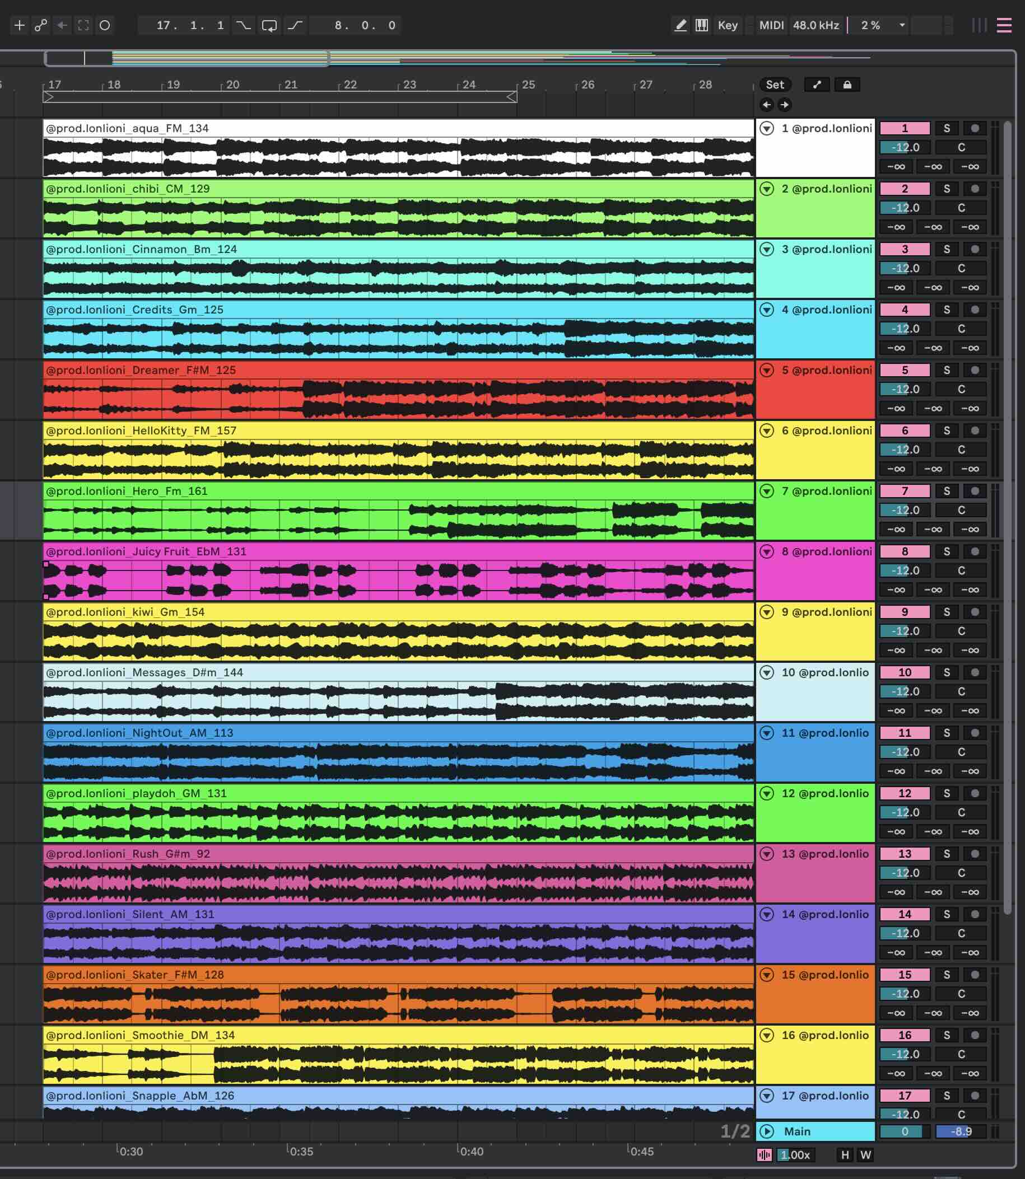Viewport: 1025px width, 1179px height.
Task: Toggle the Loop switch in the toolbar
Action: tap(269, 25)
